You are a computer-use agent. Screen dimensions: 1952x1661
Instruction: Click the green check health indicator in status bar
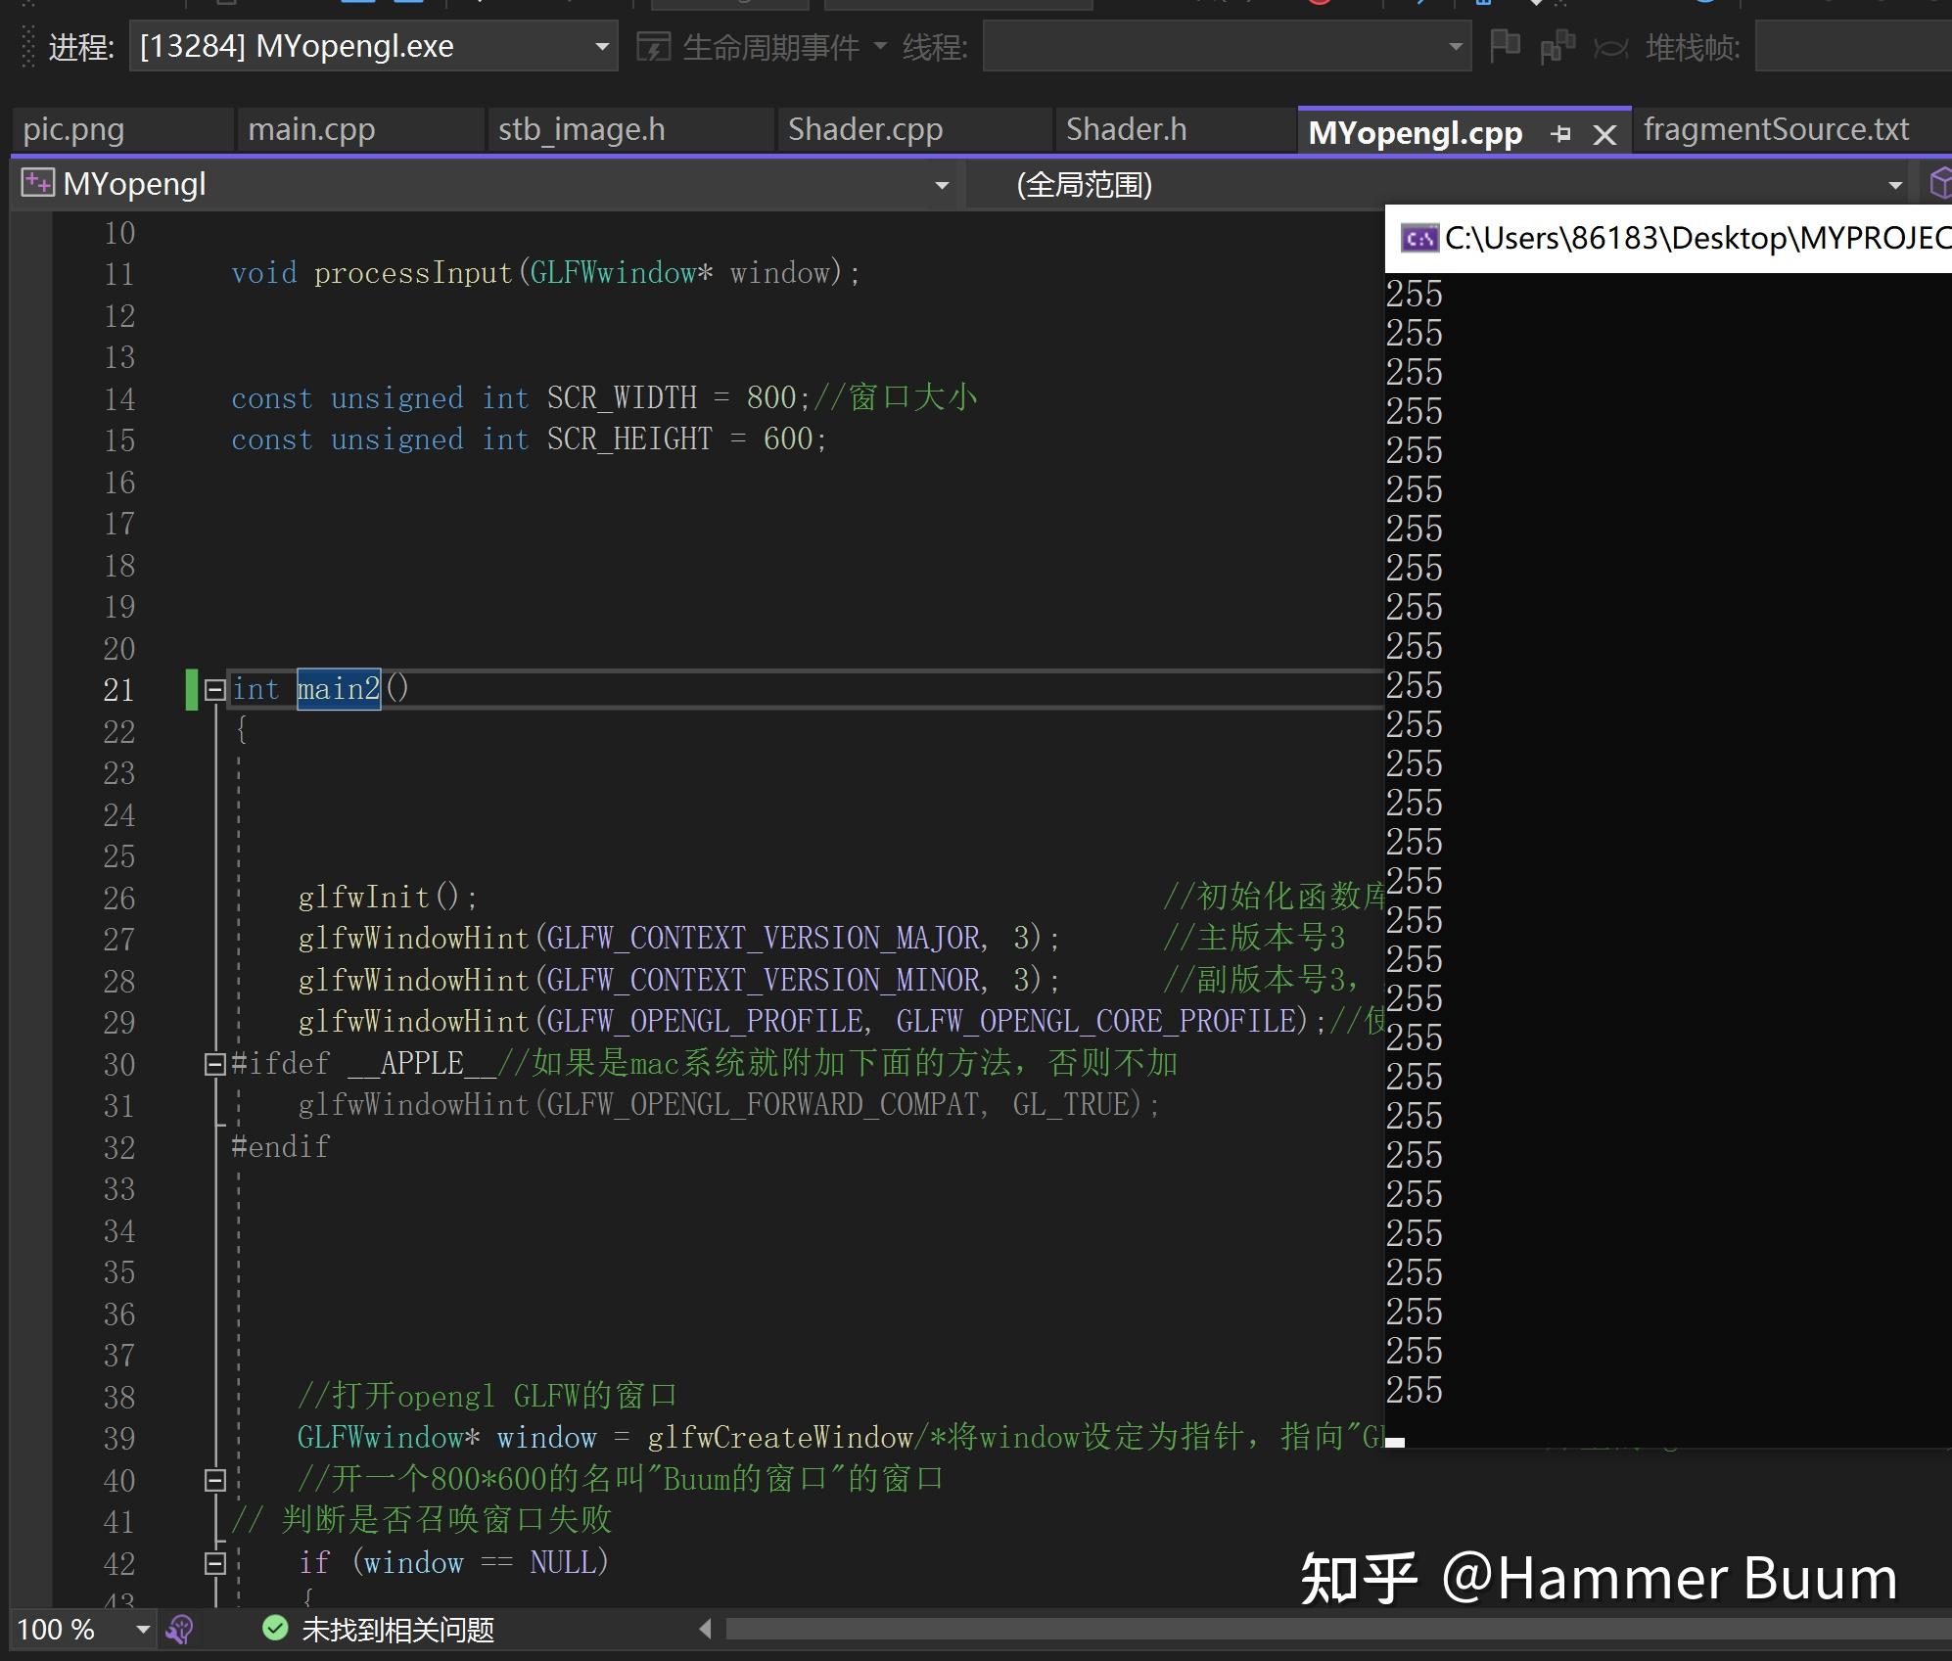pos(275,1628)
